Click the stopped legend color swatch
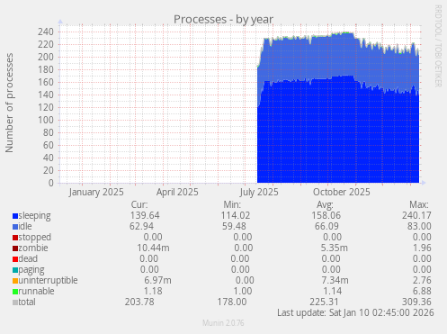The image size is (447, 334). [x=15, y=238]
